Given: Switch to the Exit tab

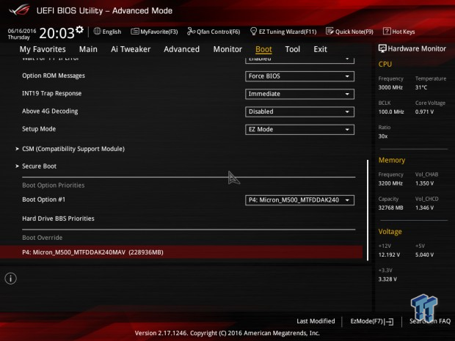Looking at the screenshot, I should point(320,49).
